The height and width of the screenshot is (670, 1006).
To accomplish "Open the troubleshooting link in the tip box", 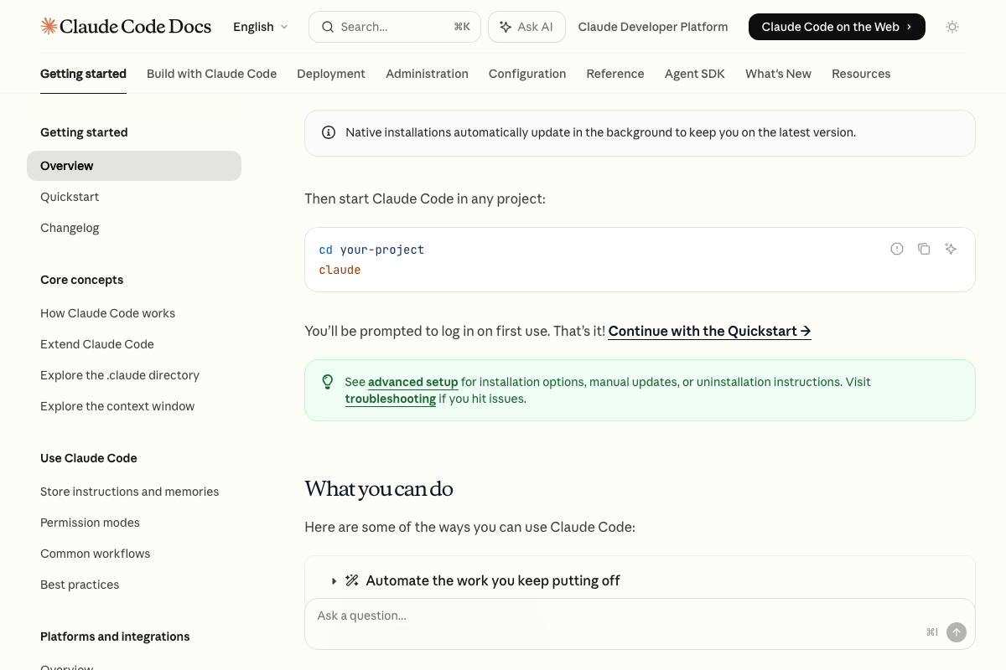I will click(x=390, y=399).
